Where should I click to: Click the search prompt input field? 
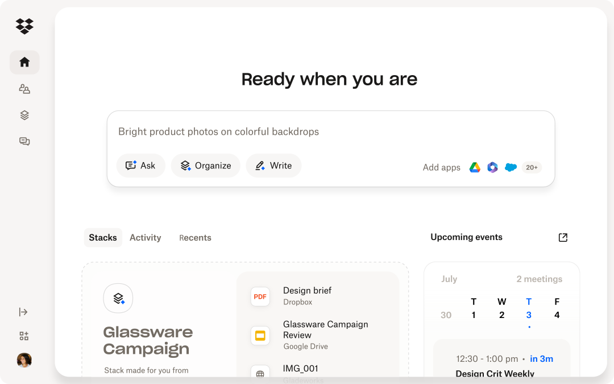point(330,132)
